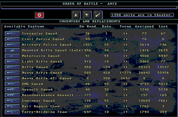Click the Engineer Squad label

38,101
